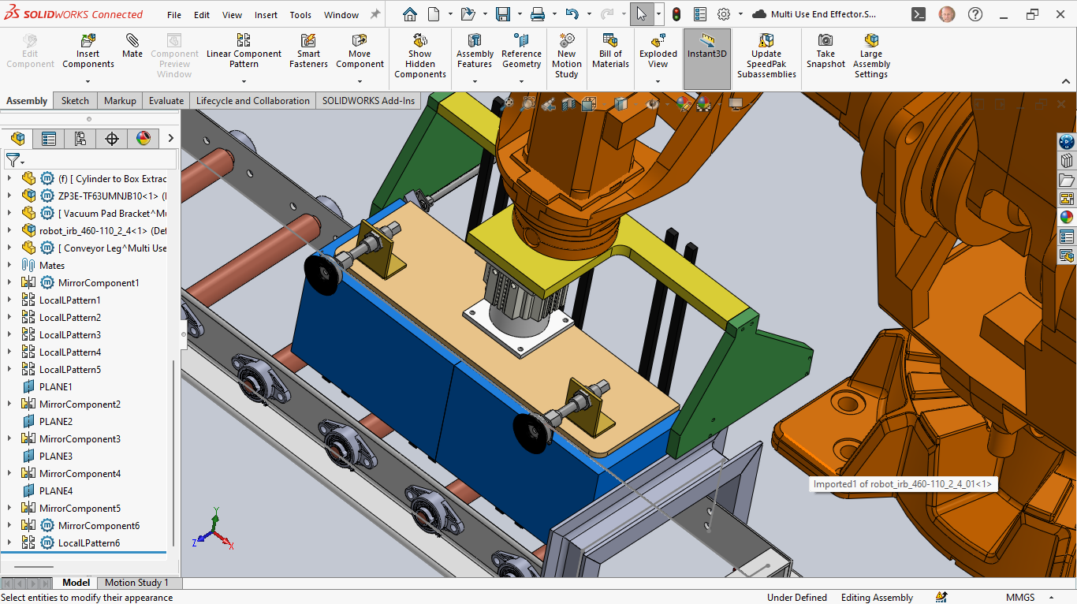
Task: Toggle the Instant3D button
Action: [x=707, y=59]
